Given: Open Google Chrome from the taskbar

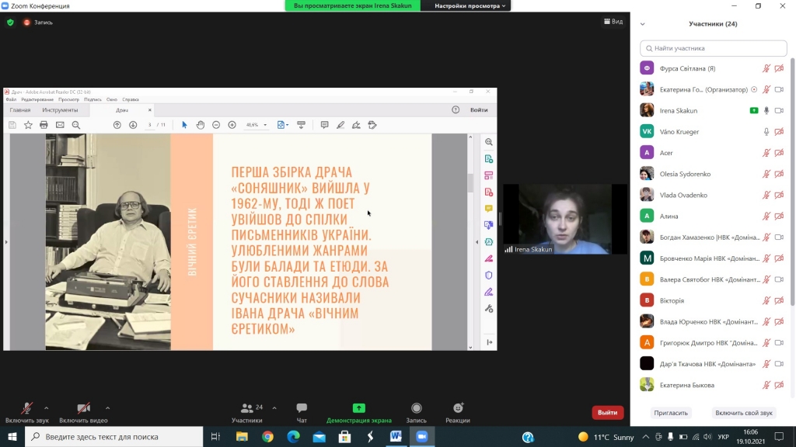Looking at the screenshot, I should point(267,437).
